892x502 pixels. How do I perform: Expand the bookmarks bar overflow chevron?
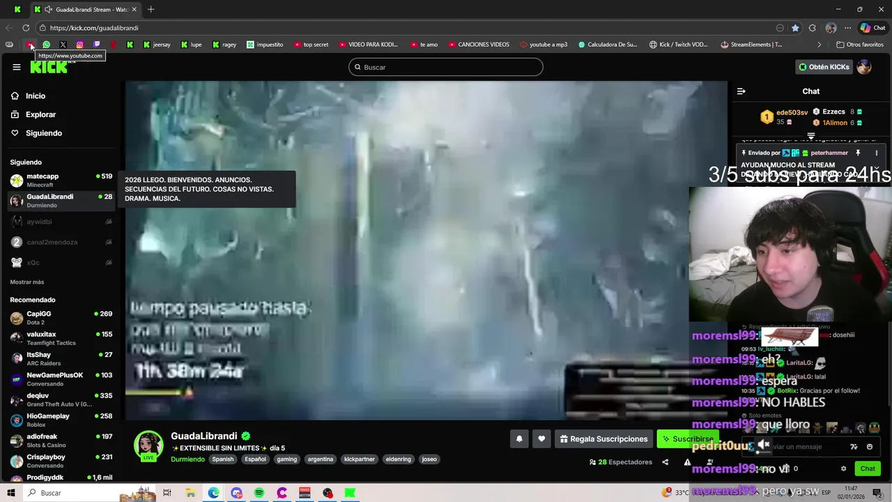(x=819, y=45)
